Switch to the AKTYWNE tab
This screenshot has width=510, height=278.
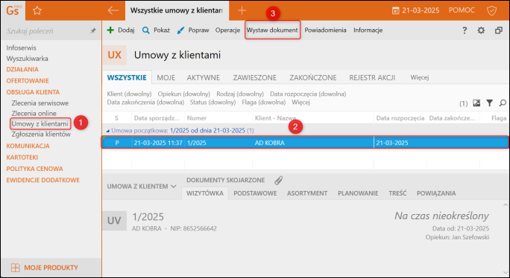click(x=204, y=78)
